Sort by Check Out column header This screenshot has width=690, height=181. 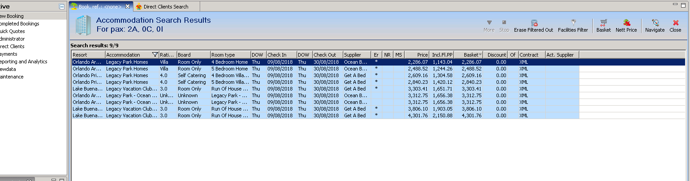pos(328,55)
